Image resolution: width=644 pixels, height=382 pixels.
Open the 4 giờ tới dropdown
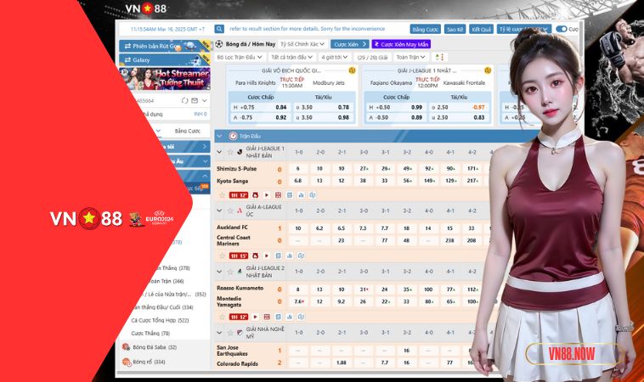(335, 57)
